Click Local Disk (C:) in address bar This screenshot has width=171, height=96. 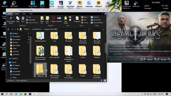pyautogui.click(x=37, y=29)
